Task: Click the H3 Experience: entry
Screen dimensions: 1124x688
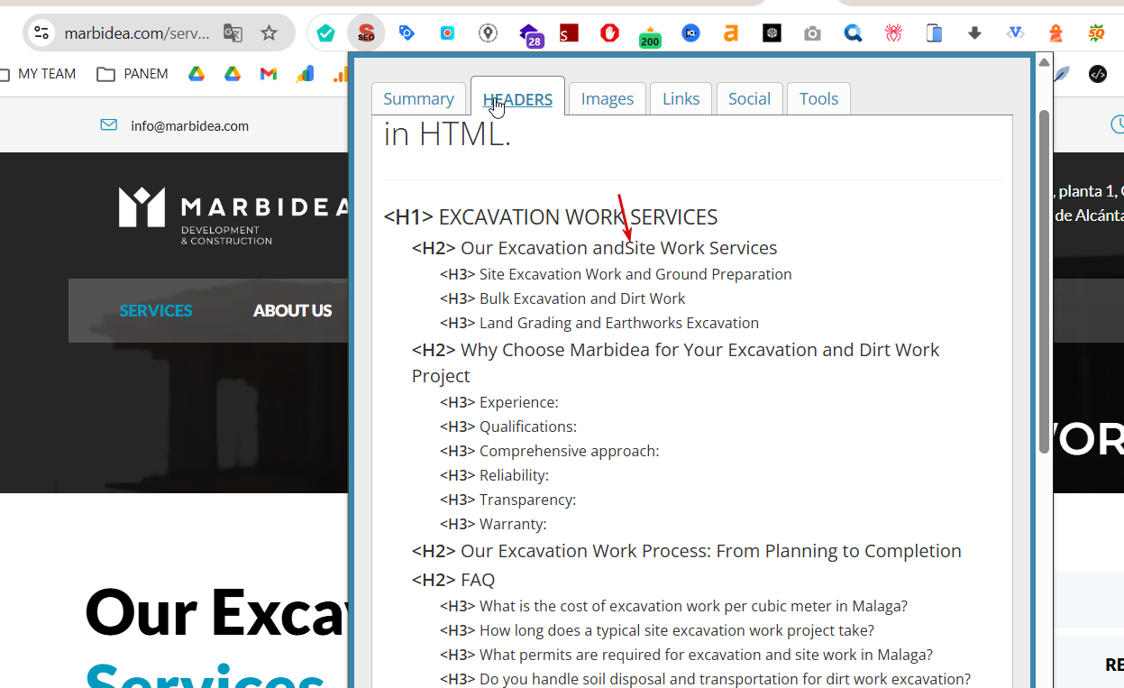Action: [x=499, y=402]
